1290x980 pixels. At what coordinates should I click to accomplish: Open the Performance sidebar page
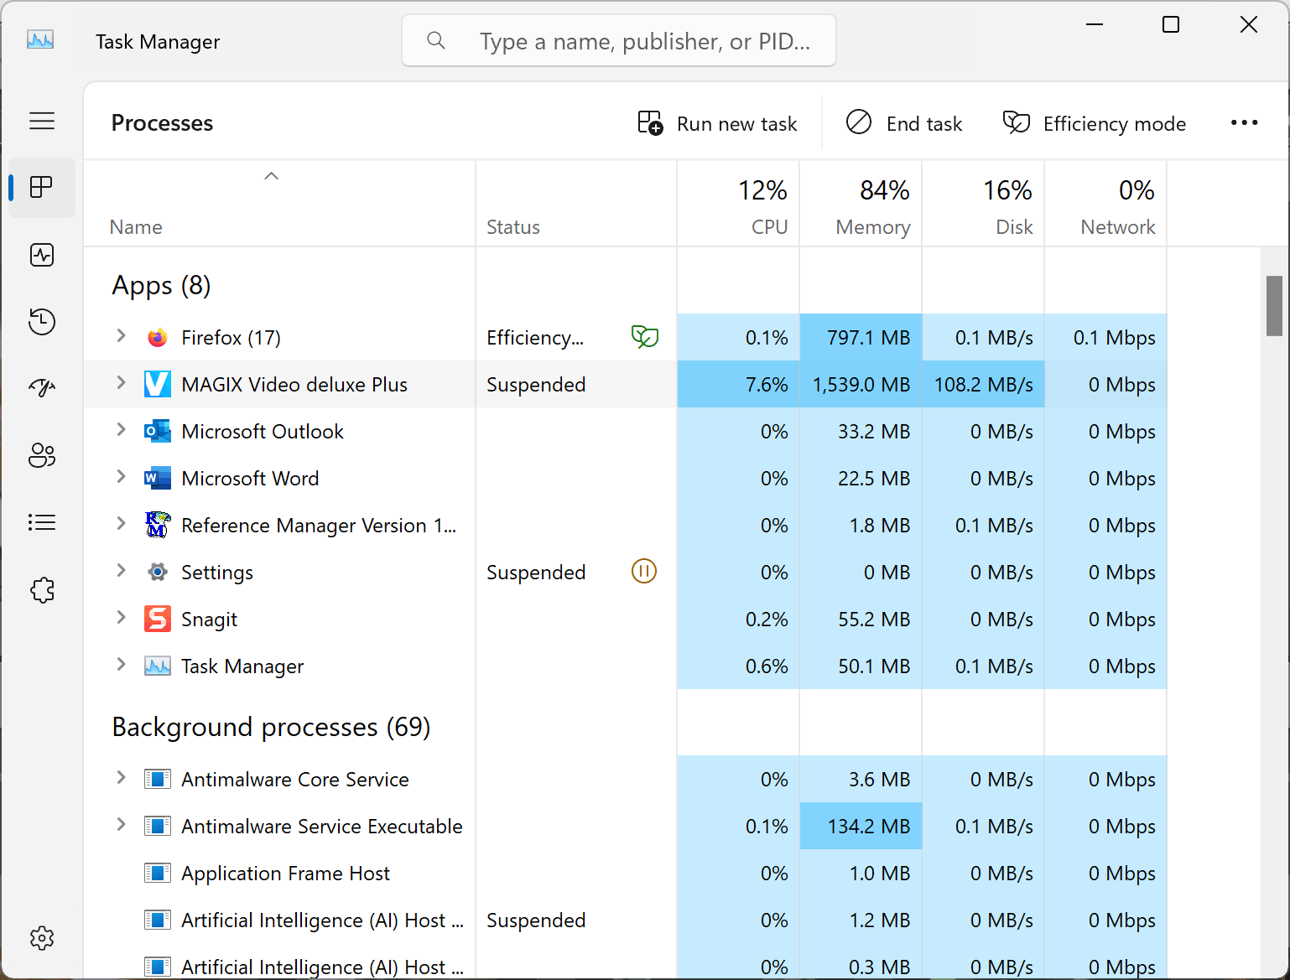click(42, 255)
